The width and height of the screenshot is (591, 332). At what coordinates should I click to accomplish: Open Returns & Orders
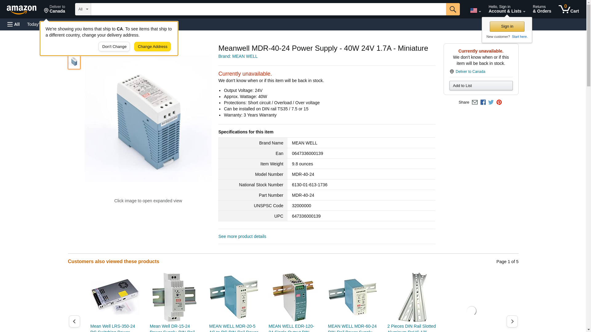(542, 9)
